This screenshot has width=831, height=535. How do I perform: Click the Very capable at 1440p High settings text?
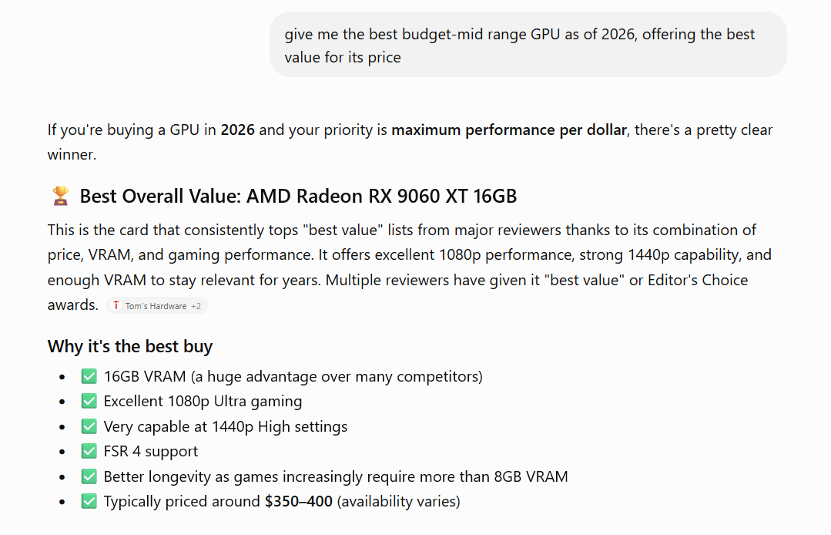coord(225,426)
